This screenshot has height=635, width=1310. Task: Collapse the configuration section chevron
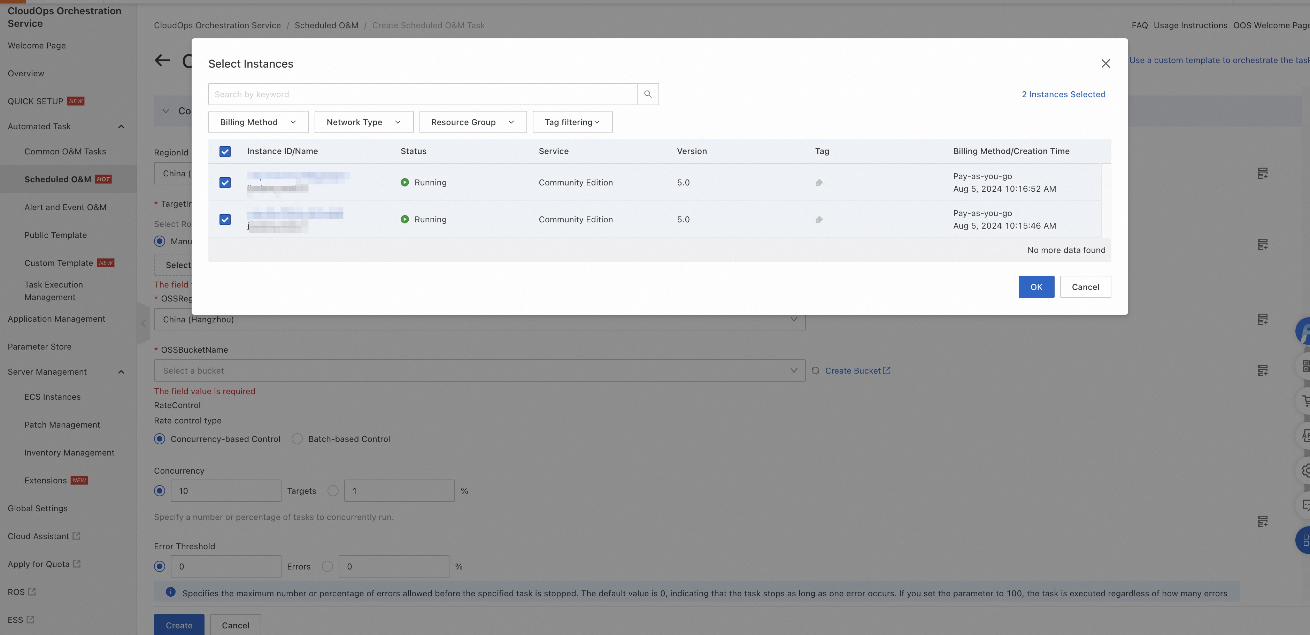point(166,111)
